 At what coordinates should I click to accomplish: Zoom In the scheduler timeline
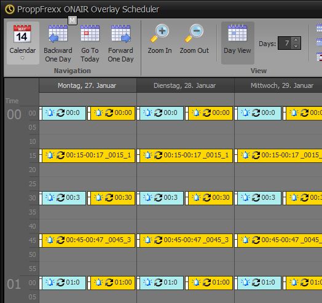(x=160, y=39)
